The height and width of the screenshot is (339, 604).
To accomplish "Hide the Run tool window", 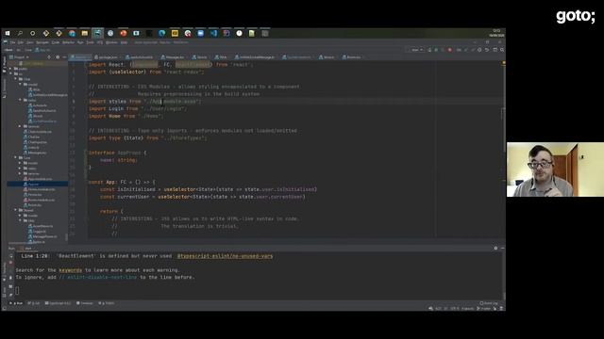I will click(x=502, y=249).
